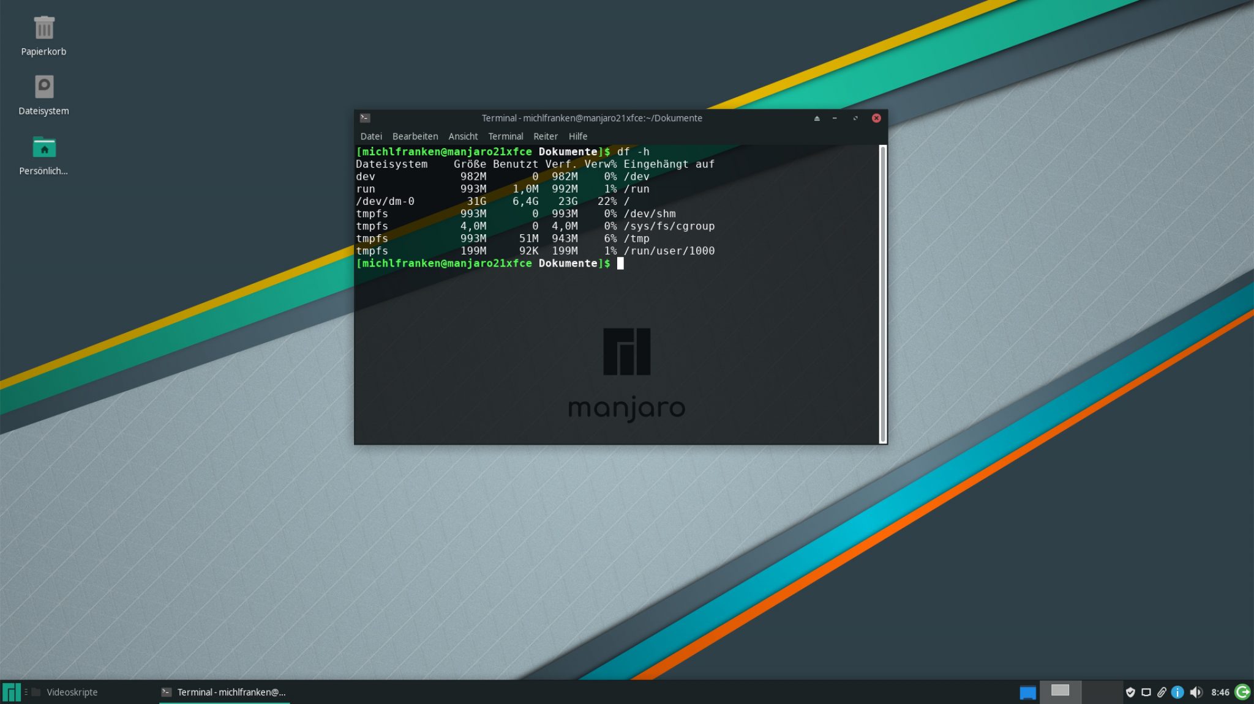
Task: Open the Hilfe menu
Action: (577, 136)
